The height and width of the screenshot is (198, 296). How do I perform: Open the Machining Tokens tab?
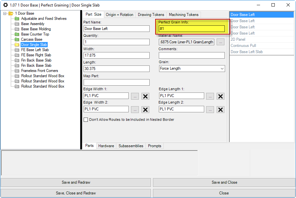[x=184, y=15]
